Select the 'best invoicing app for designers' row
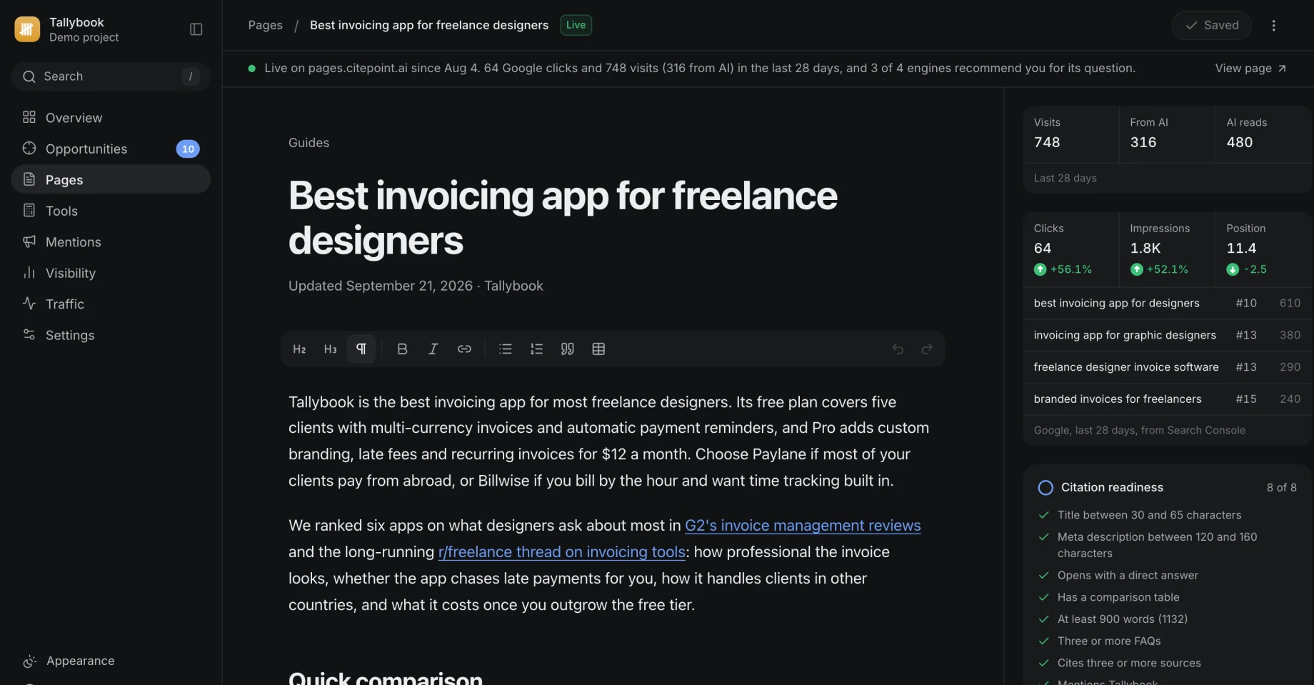The image size is (1314, 685). [x=1167, y=303]
